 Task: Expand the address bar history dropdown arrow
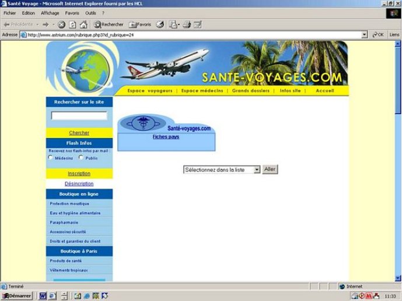[364, 35]
